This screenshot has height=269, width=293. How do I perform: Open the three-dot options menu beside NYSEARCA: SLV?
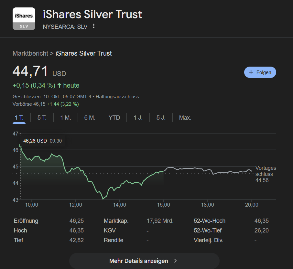[94, 26]
